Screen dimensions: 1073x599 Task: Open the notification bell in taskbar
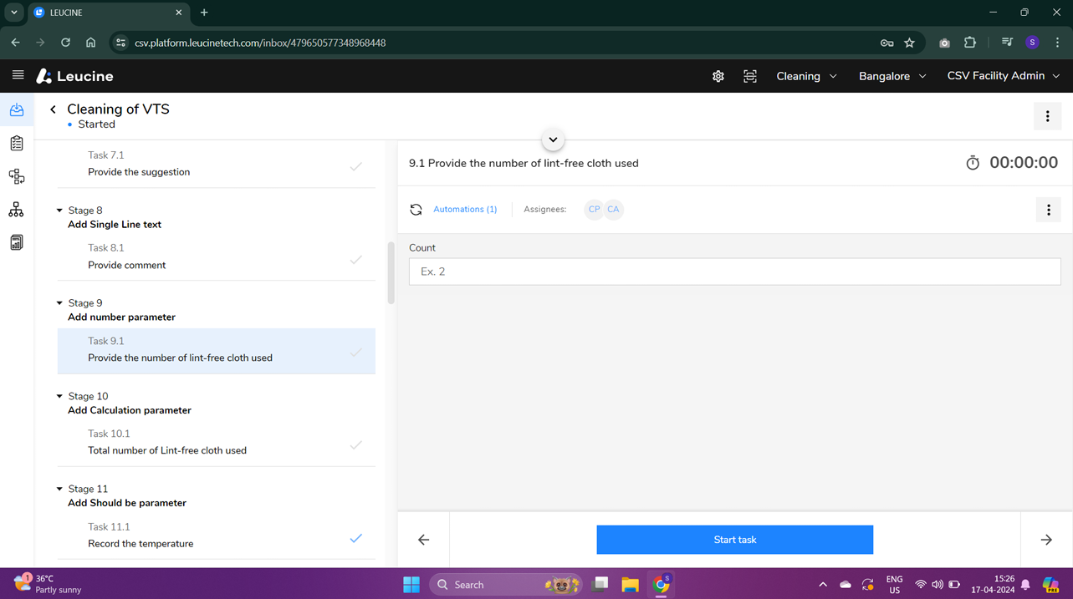(x=1025, y=585)
